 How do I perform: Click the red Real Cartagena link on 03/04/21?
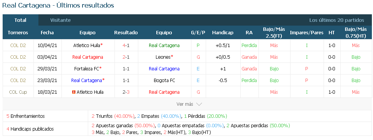88,57
